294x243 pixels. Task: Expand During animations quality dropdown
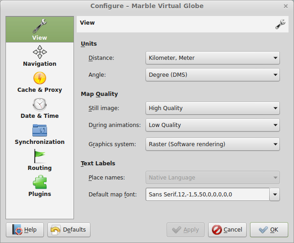coord(213,125)
